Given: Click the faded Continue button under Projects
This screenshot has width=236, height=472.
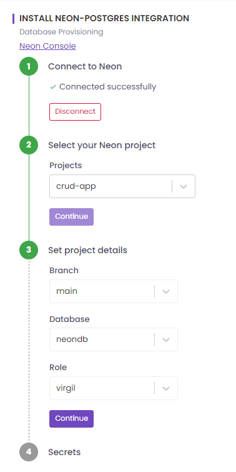Looking at the screenshot, I should point(72,217).
